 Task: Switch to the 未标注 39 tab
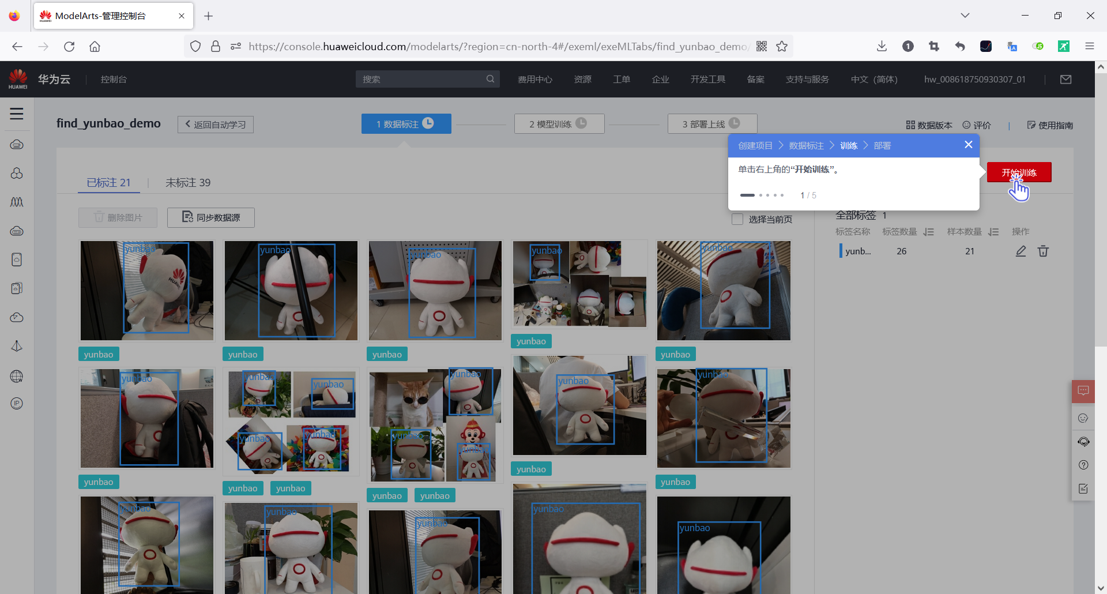[188, 183]
